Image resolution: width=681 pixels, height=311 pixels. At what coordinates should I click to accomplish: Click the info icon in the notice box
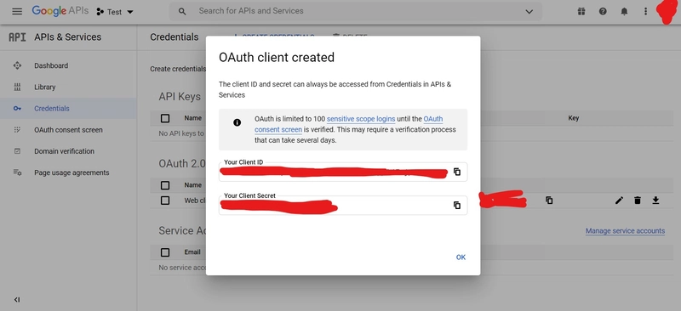[x=237, y=122]
